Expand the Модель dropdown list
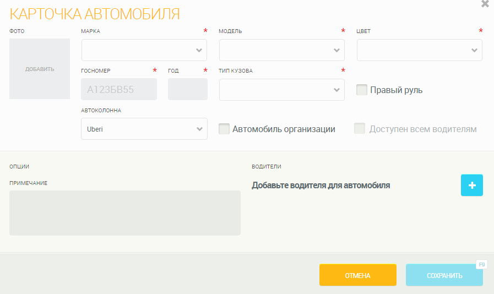This screenshot has height=294, width=494. click(281, 50)
